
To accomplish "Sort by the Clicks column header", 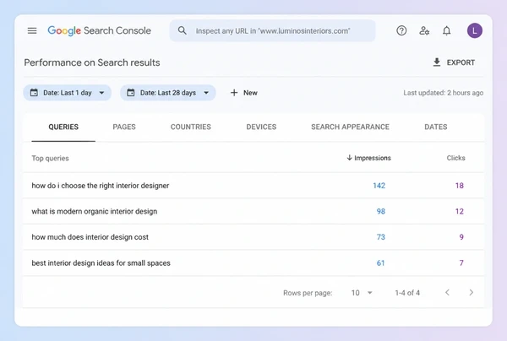I will coord(456,158).
